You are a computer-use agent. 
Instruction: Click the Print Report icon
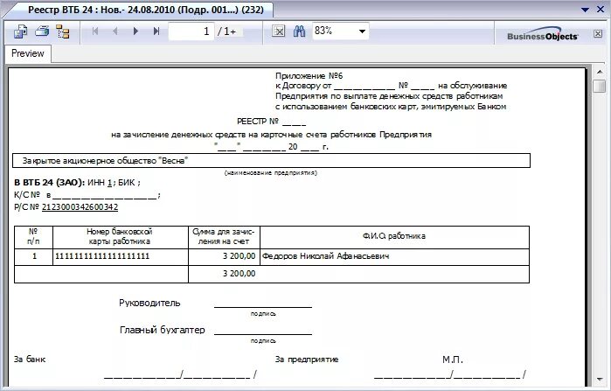42,31
